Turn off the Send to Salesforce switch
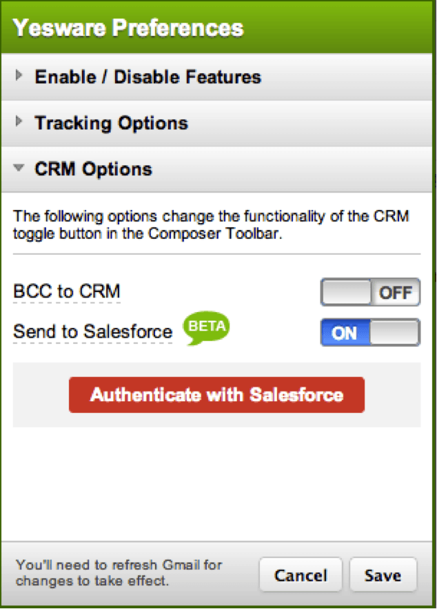 tap(370, 333)
